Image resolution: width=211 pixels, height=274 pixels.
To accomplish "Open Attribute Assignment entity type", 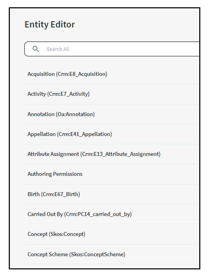I will tap(112, 154).
